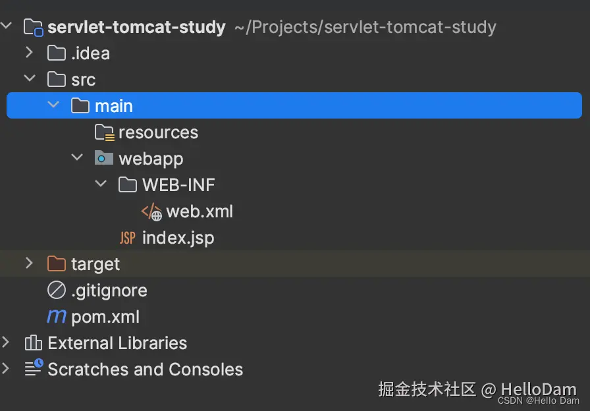Expand the .idea folder chevron
This screenshot has height=411, width=590.
(x=29, y=53)
